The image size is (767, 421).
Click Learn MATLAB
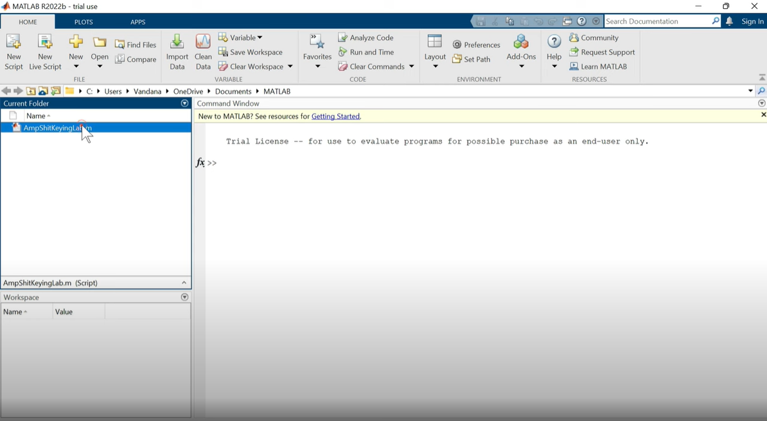coord(598,67)
